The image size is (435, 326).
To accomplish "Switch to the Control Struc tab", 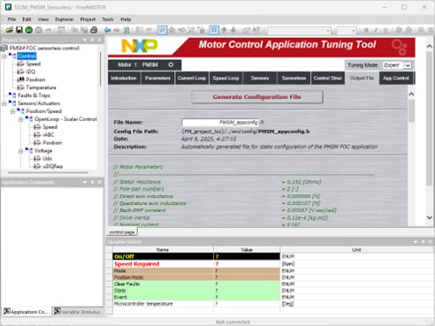I will pos(328,78).
